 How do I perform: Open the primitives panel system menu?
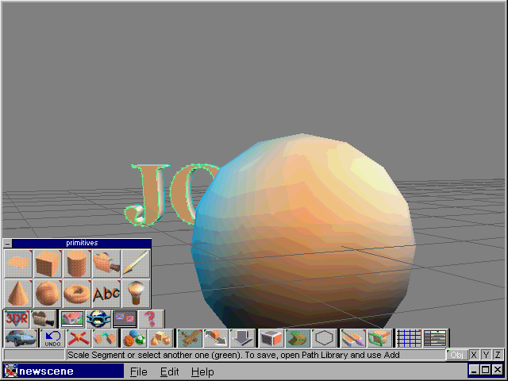pos(7,244)
